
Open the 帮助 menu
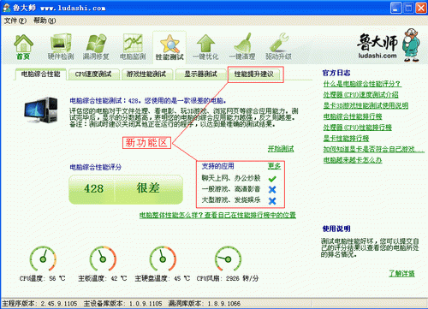[45, 21]
